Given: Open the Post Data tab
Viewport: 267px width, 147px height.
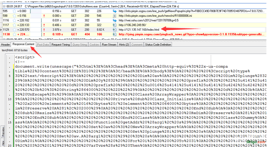Looking at the screenshot, I should point(43,44).
